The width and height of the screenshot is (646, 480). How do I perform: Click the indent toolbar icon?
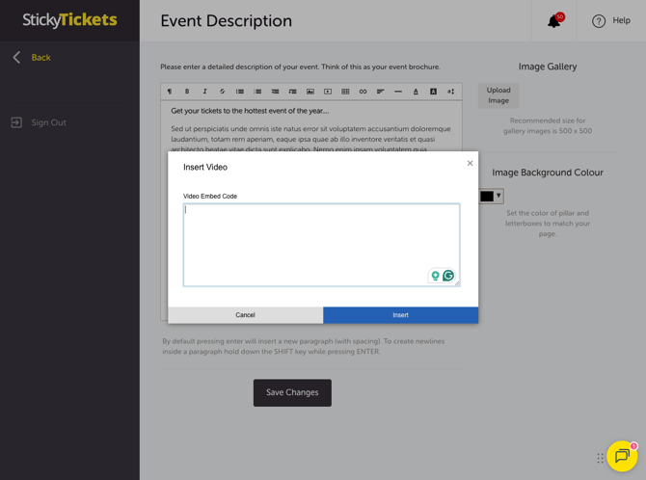pyautogui.click(x=292, y=92)
